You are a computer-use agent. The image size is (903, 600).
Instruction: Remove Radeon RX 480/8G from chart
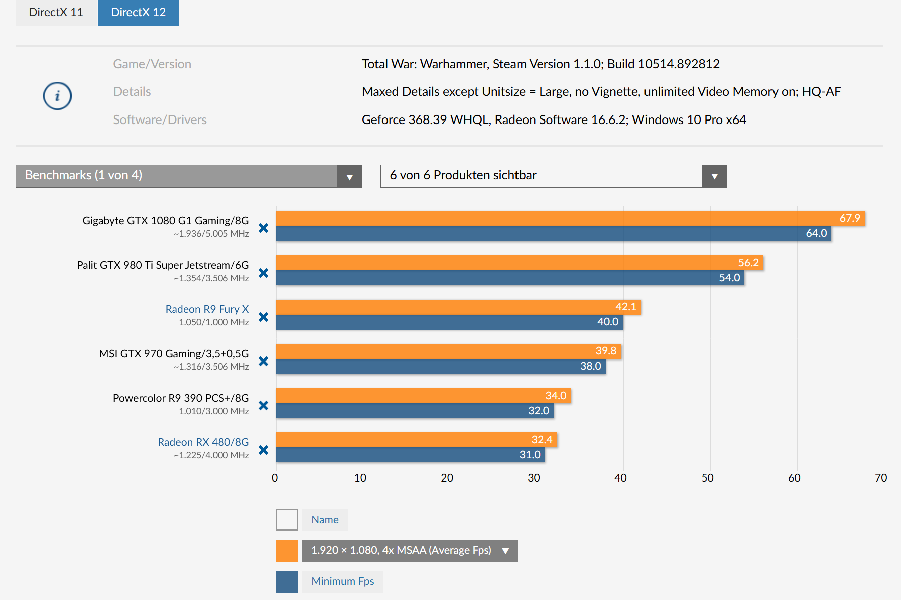[263, 450]
